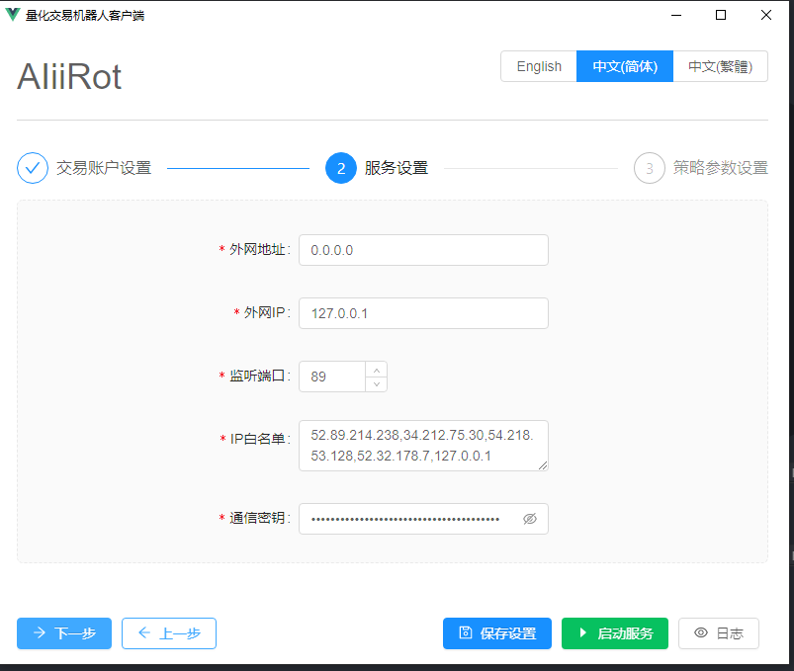Click the 外网地址 input field

coord(423,250)
